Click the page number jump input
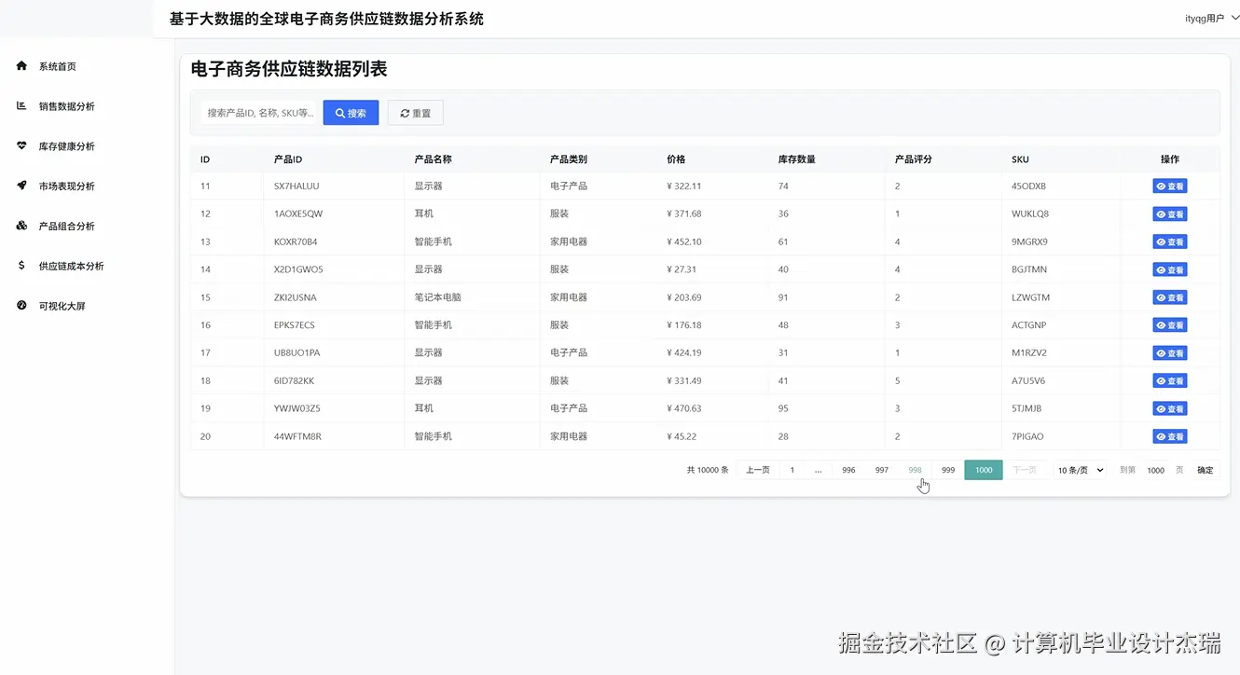The image size is (1240, 675). click(x=1156, y=470)
